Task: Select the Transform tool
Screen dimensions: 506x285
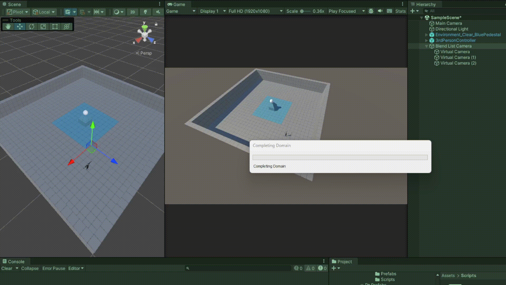Action: [67, 26]
